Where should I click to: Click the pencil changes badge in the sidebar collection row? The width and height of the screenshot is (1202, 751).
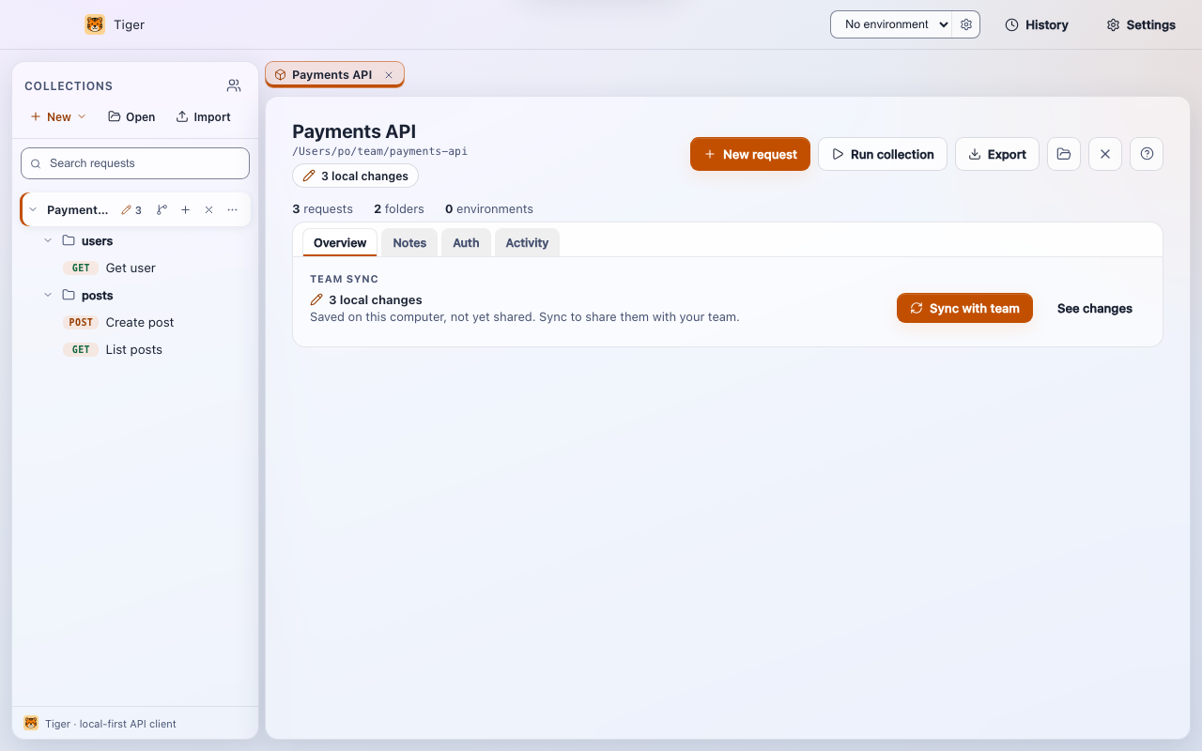pos(131,210)
